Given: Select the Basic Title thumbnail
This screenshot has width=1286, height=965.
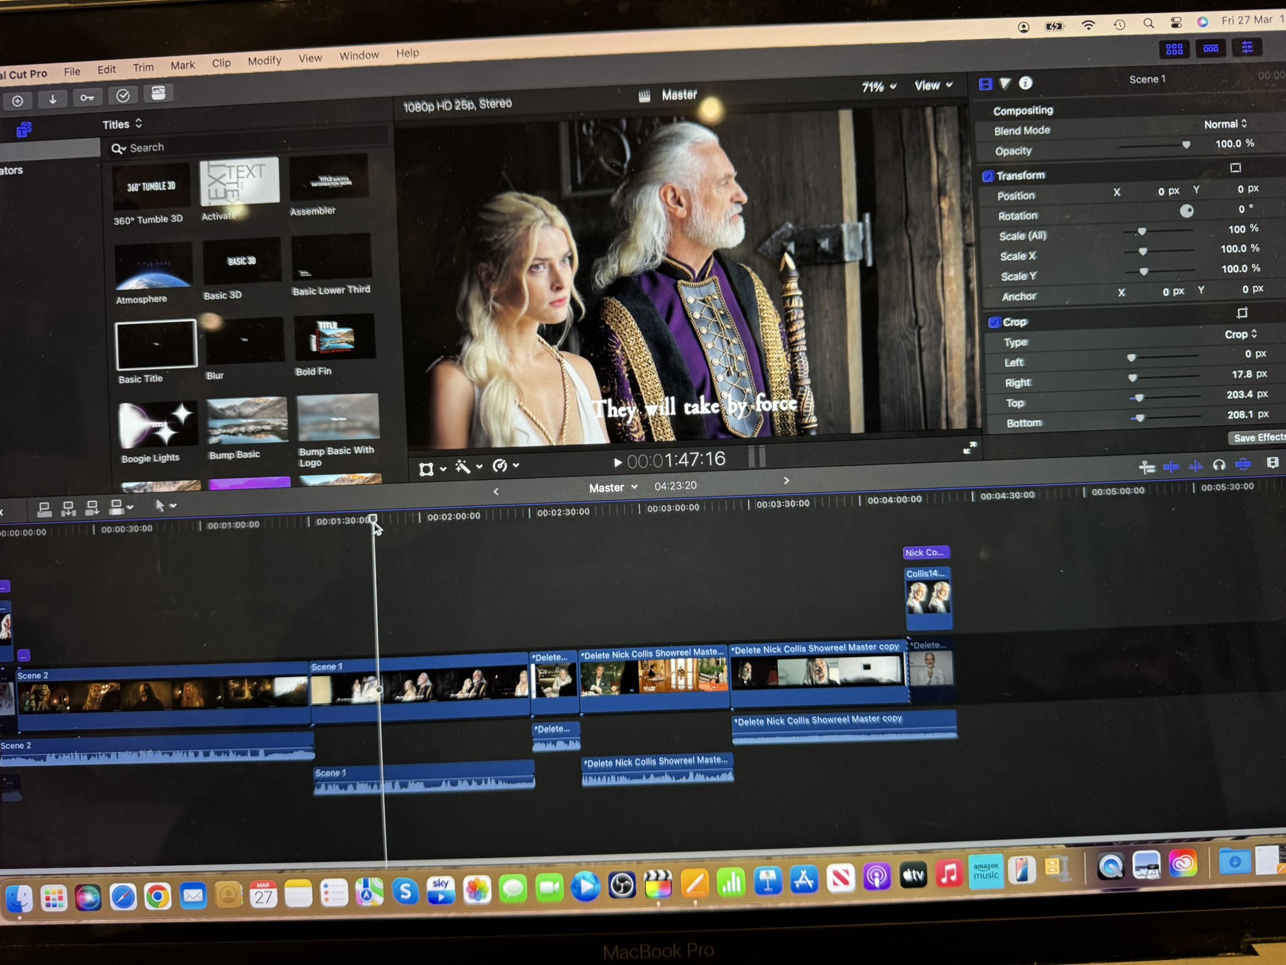Looking at the screenshot, I should pos(156,344).
